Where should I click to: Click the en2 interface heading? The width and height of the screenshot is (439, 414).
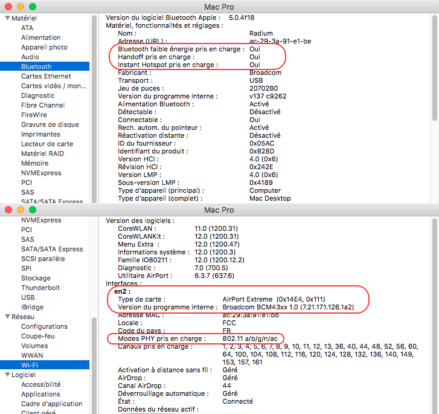click(x=122, y=291)
